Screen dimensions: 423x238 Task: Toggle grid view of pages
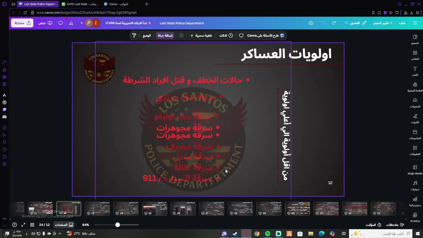(32, 225)
